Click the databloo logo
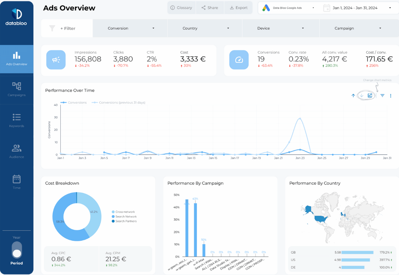Image resolution: width=399 pixels, height=275 pixels. coord(16,17)
